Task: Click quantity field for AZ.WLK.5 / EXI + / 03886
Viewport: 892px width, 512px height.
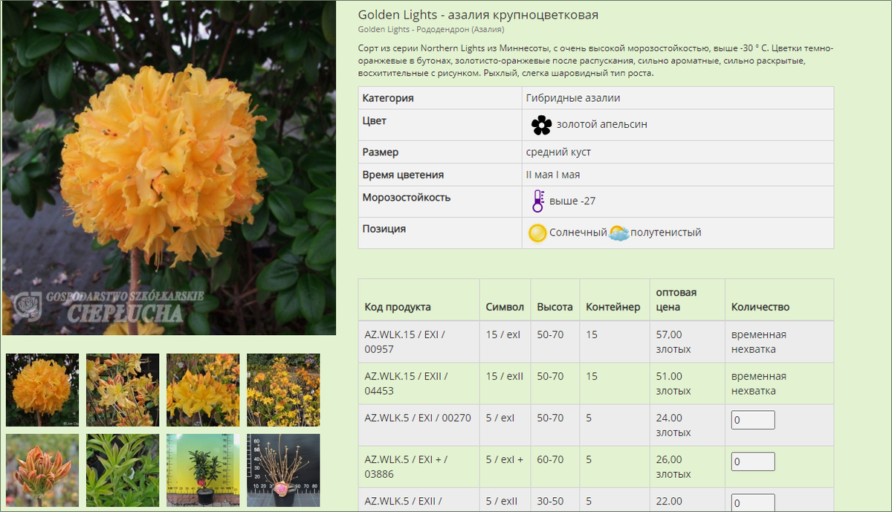Action: click(753, 461)
